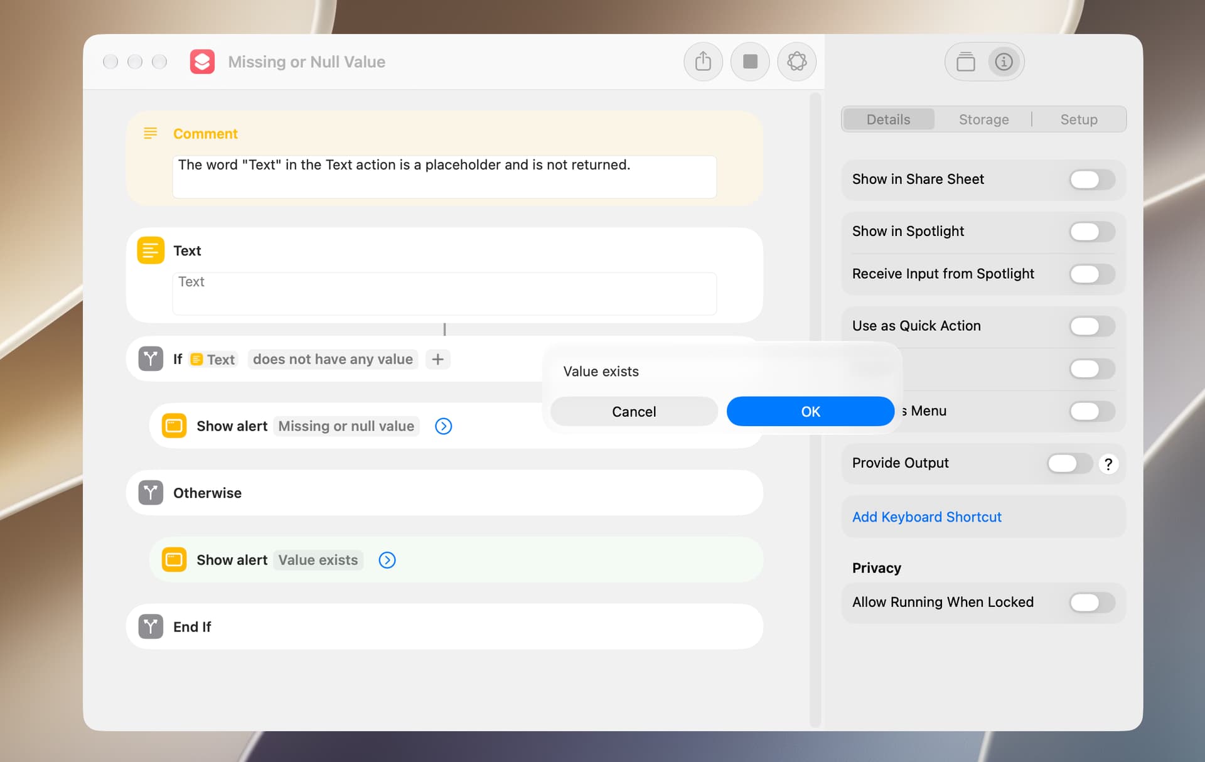Click the End If branch icon

[x=151, y=626]
